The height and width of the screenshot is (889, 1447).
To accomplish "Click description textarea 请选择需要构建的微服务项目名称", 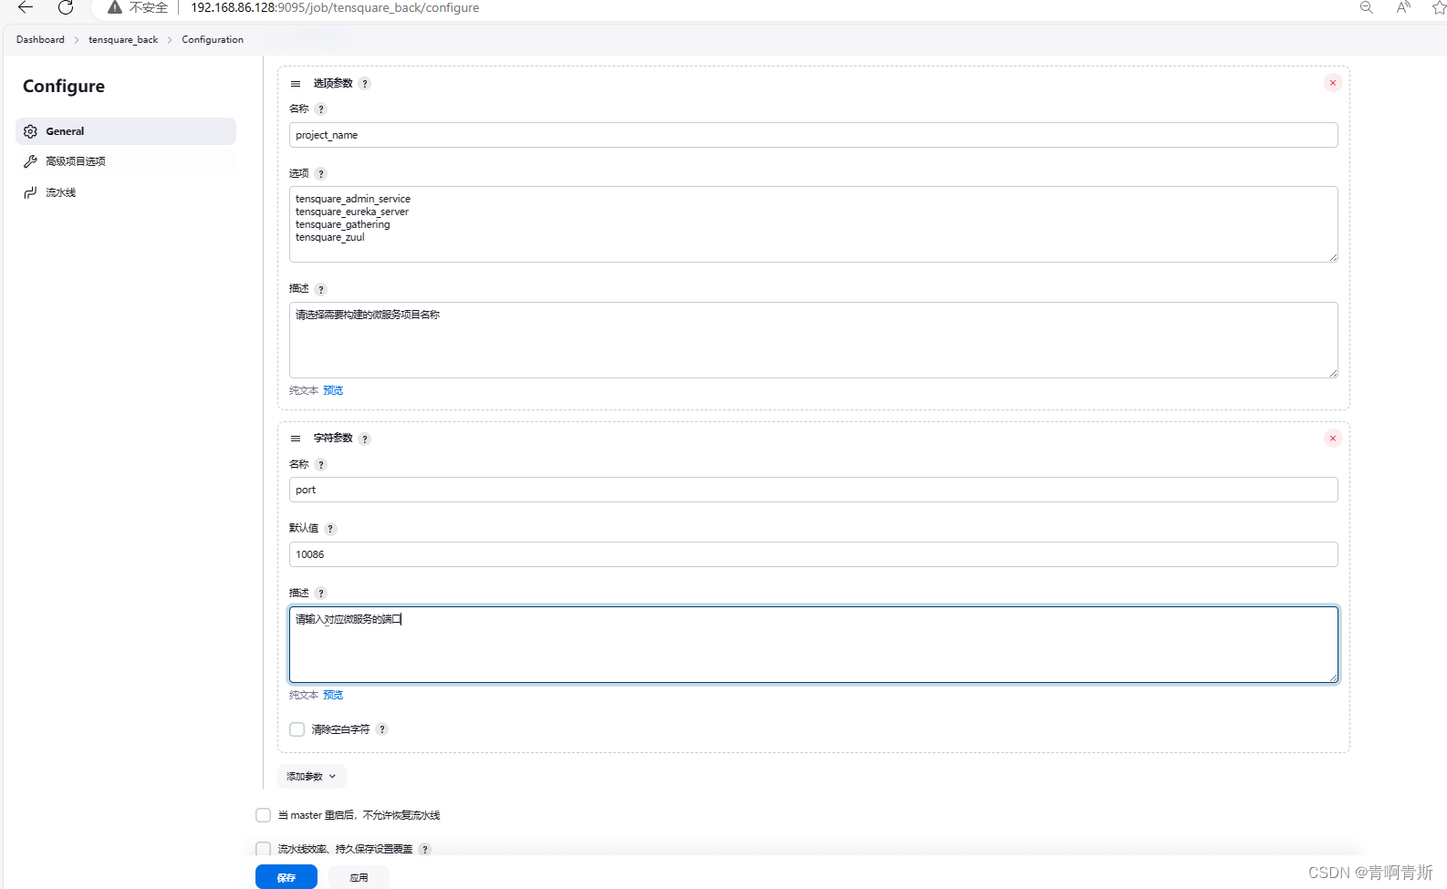I will [814, 340].
